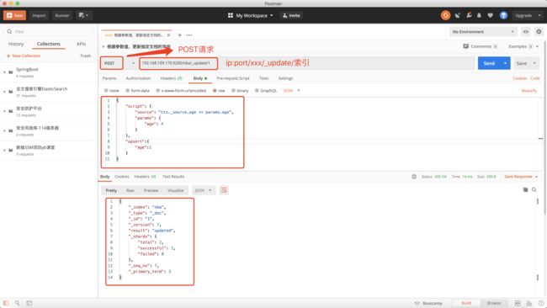Open the Comments panel

[x=481, y=46]
